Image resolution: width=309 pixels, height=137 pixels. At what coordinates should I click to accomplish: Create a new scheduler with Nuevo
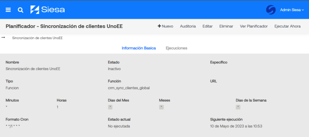(165, 26)
